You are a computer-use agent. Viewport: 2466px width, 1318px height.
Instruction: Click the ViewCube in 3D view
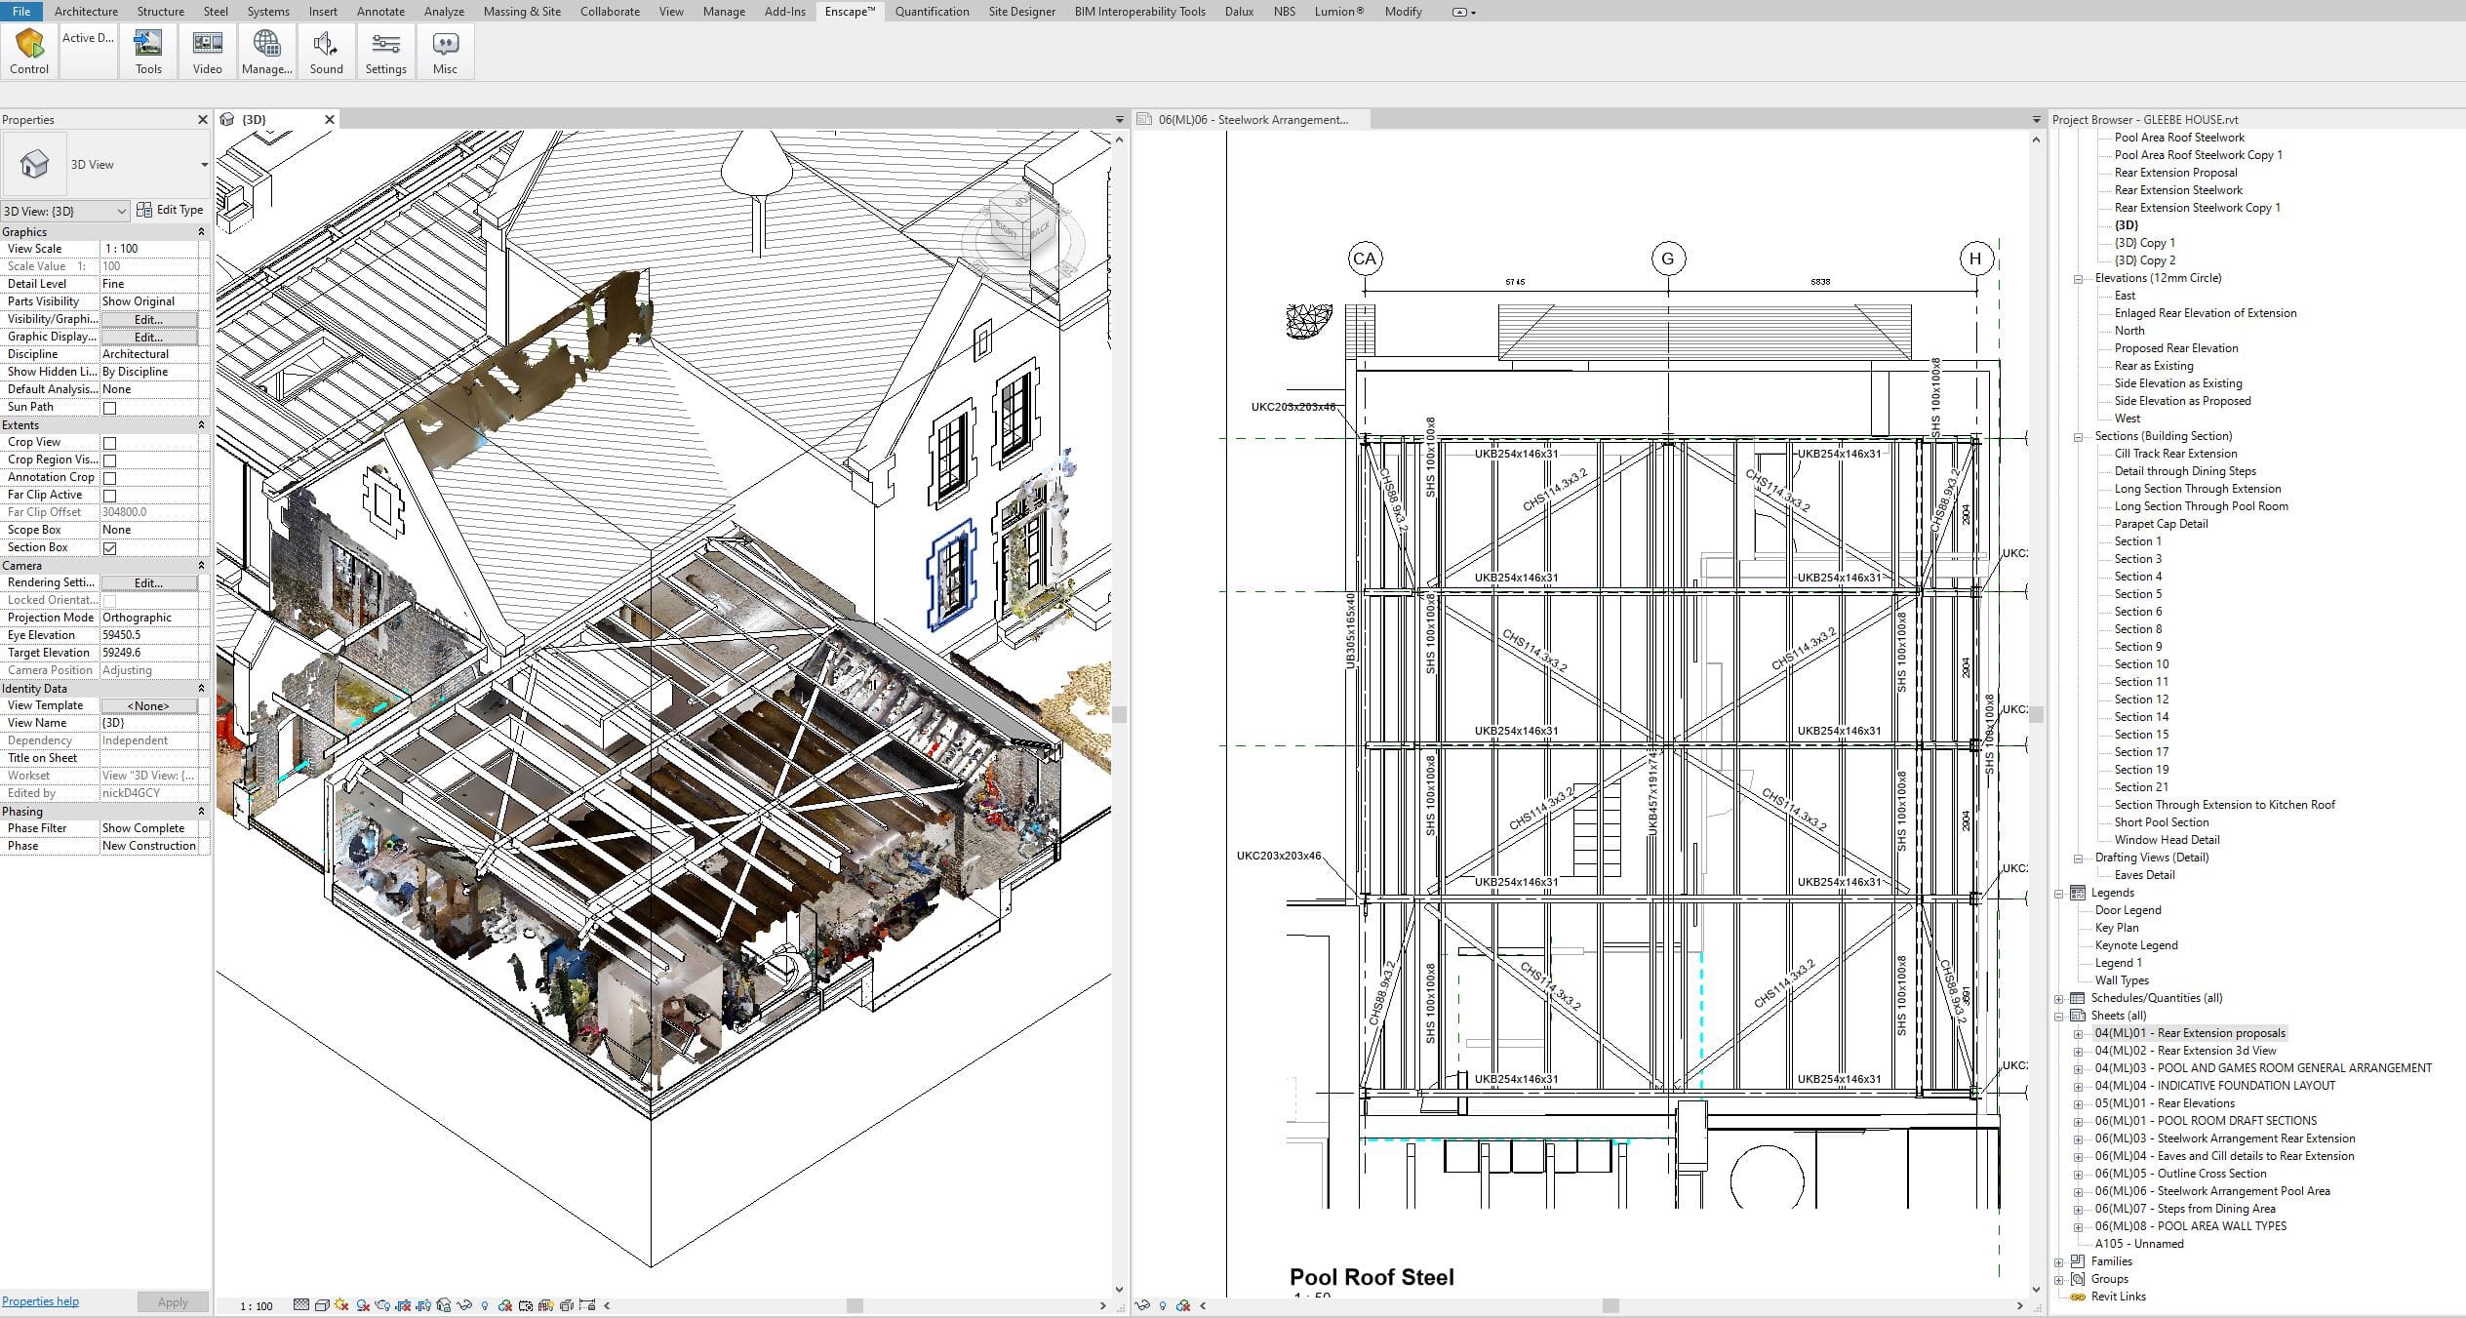(x=1020, y=226)
